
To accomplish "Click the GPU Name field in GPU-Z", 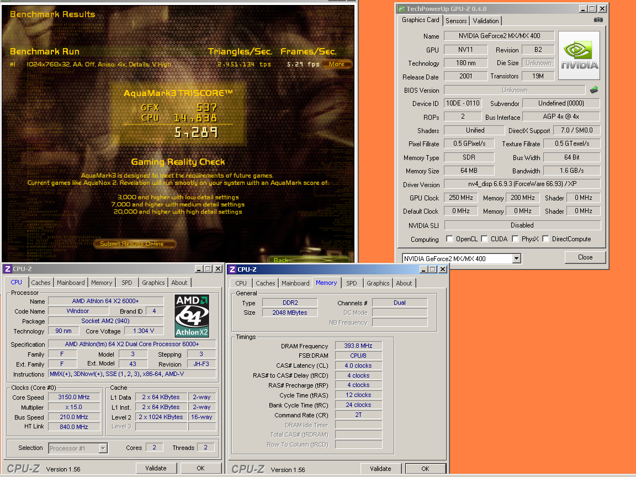I will point(499,36).
